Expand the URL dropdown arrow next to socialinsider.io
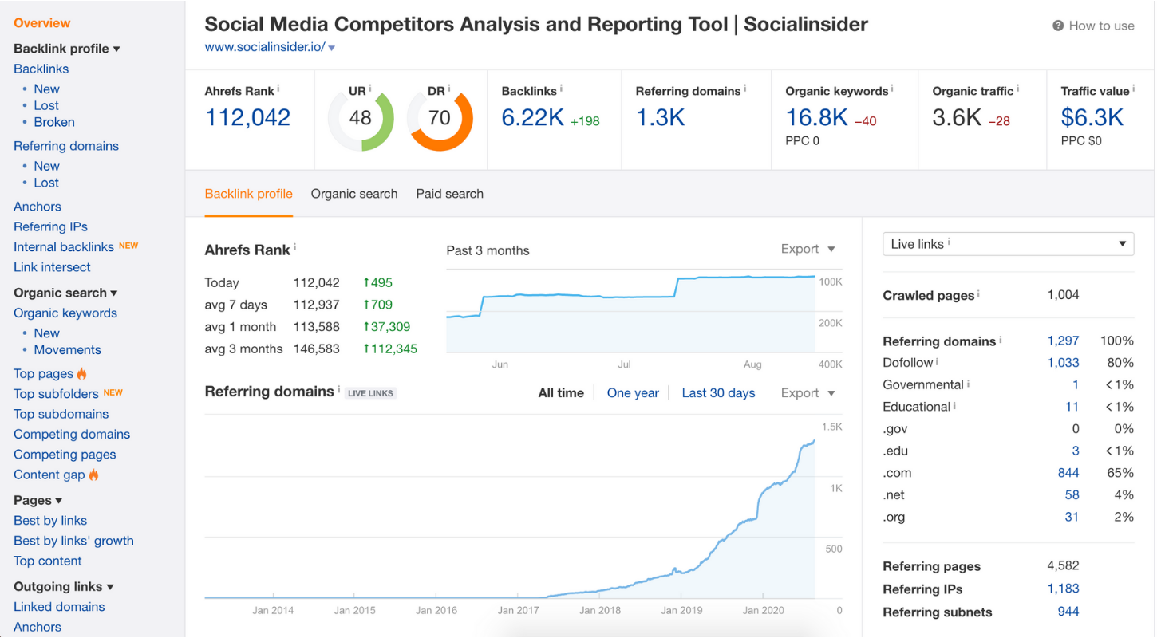This screenshot has height=638, width=1165. tap(331, 48)
